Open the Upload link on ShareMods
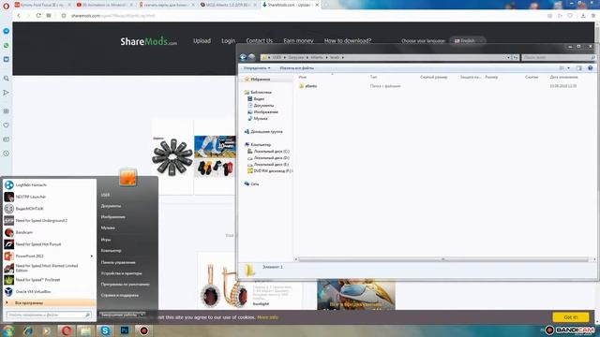This screenshot has height=337, width=600. (202, 40)
